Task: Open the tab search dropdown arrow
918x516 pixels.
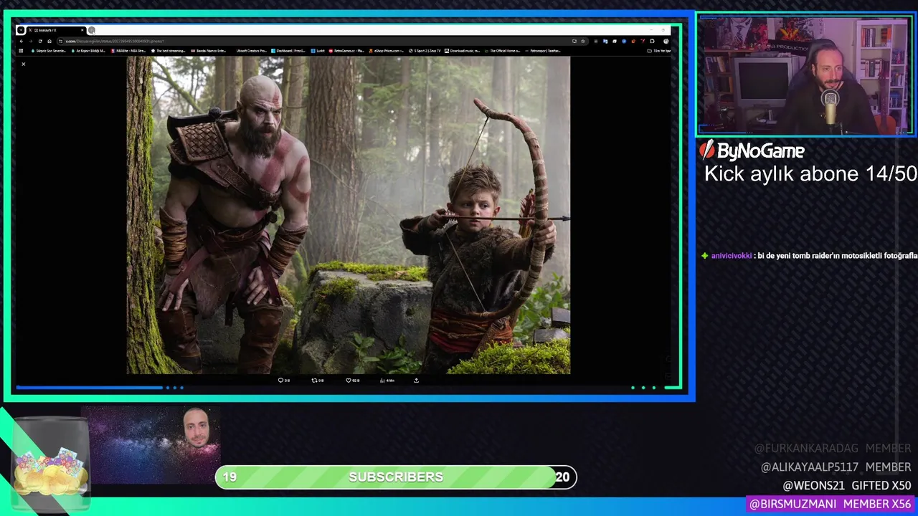Action: [x=21, y=30]
